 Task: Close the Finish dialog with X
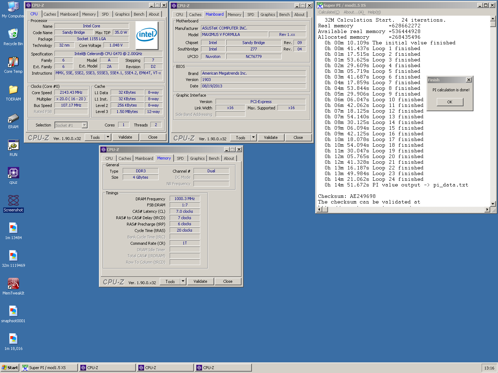tap(469, 80)
